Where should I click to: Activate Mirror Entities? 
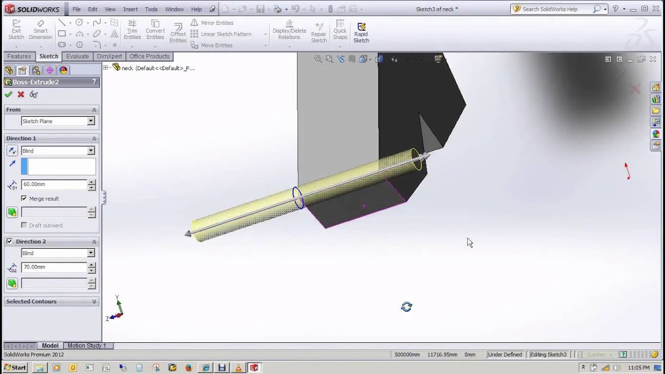(212, 23)
